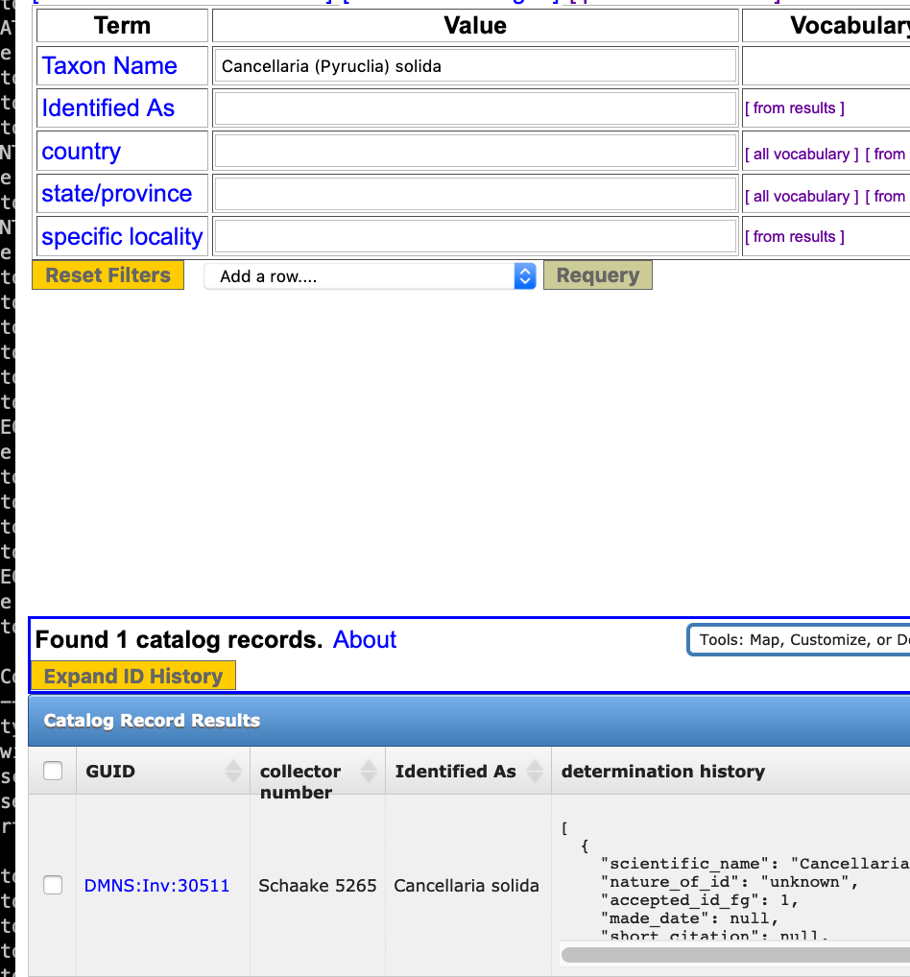Click the Identified As term link

(108, 107)
